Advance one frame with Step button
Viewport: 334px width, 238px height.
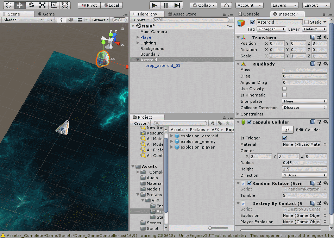pos(177,5)
